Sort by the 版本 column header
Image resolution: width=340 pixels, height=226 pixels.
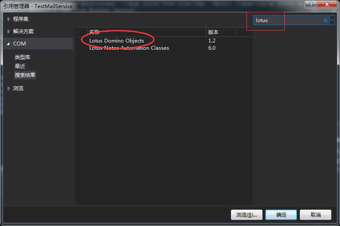[x=221, y=32]
